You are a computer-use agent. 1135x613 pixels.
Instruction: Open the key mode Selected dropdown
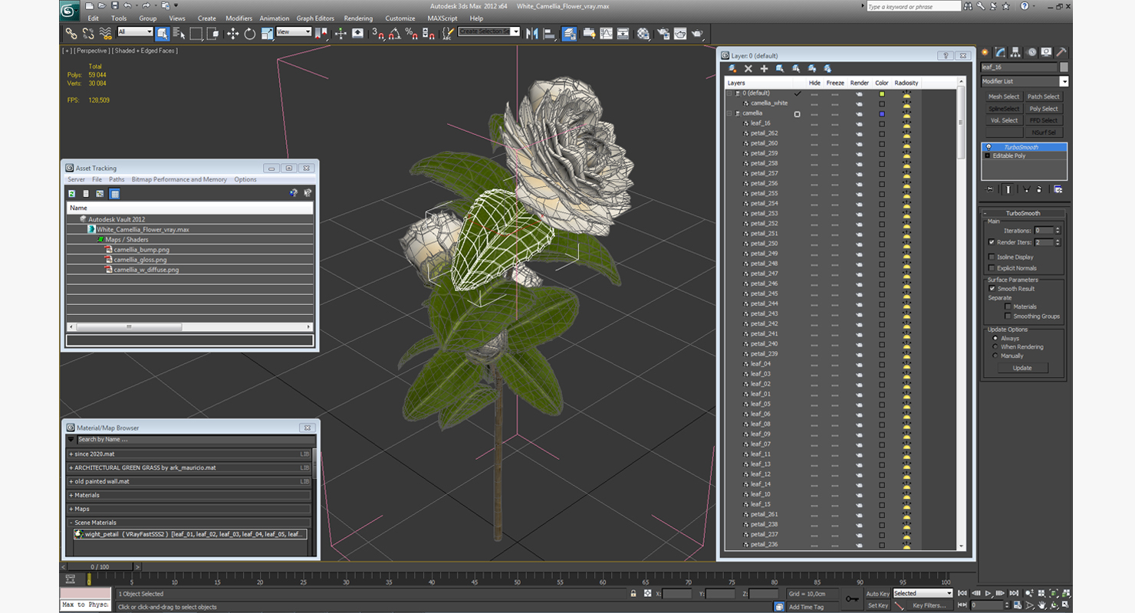tap(923, 593)
